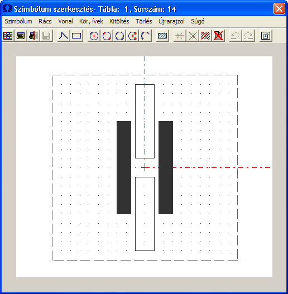Select the rectangle drawing tool
288x294 pixels.
coord(76,36)
